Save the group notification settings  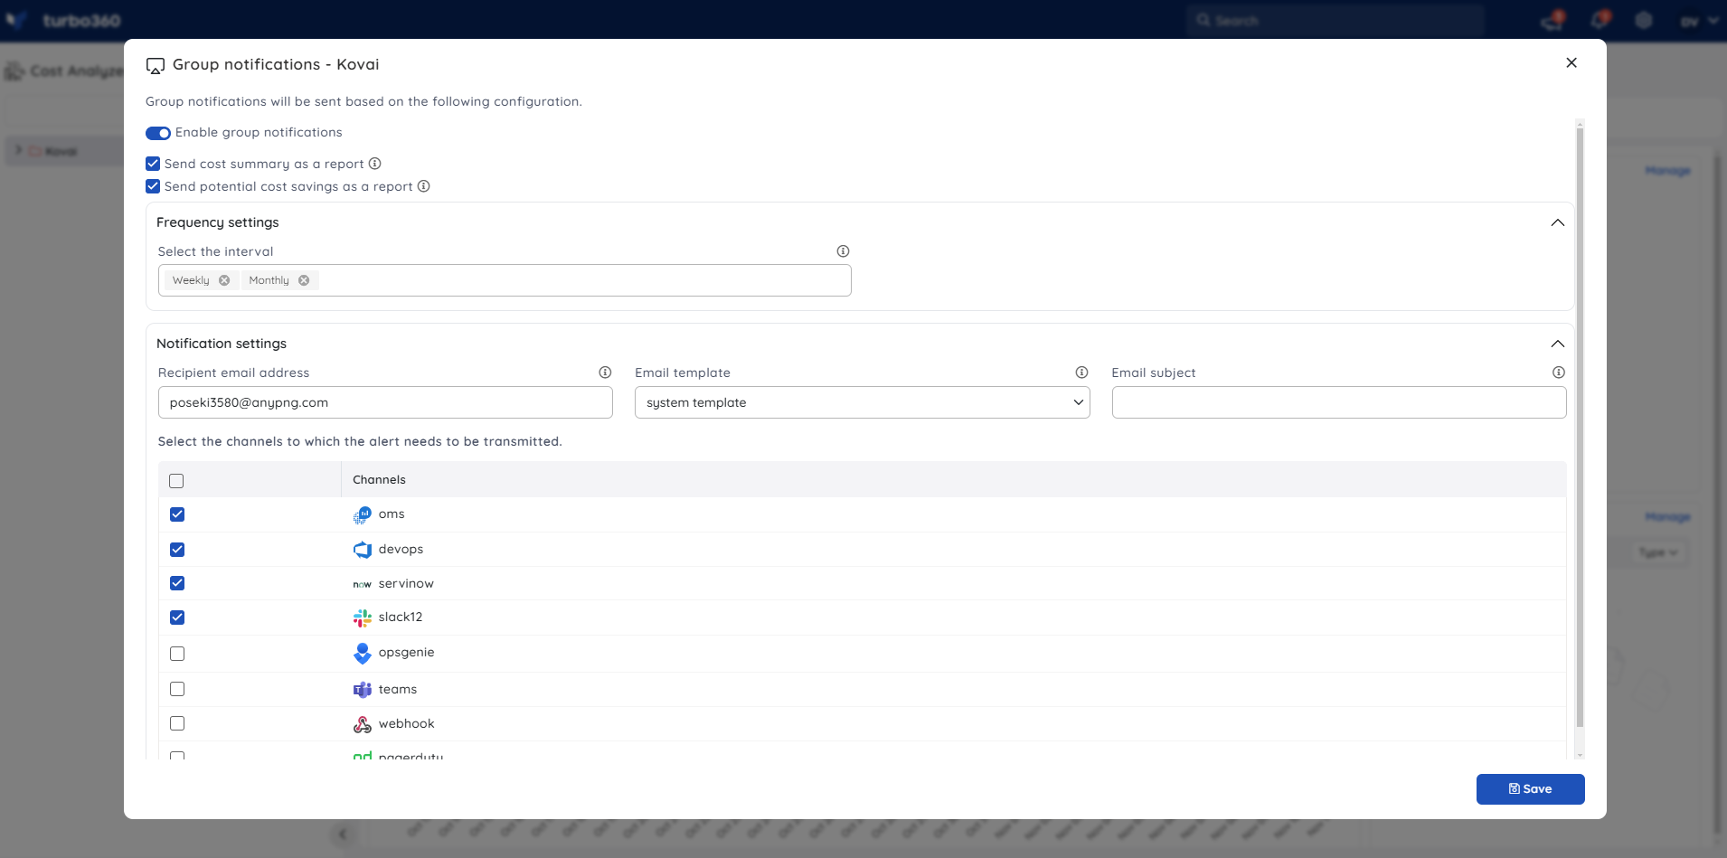click(x=1530, y=789)
